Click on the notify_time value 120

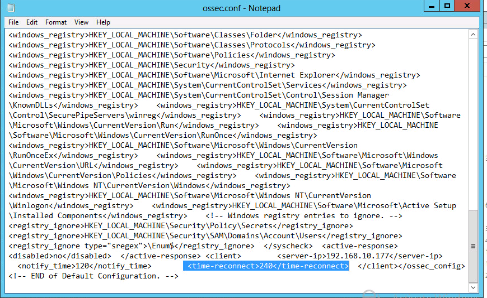(82, 266)
